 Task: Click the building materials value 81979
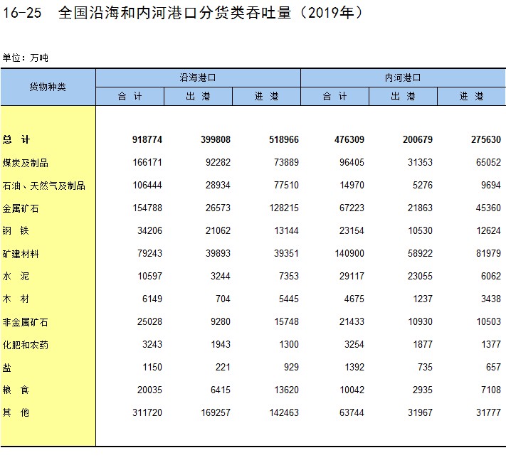pos(489,253)
